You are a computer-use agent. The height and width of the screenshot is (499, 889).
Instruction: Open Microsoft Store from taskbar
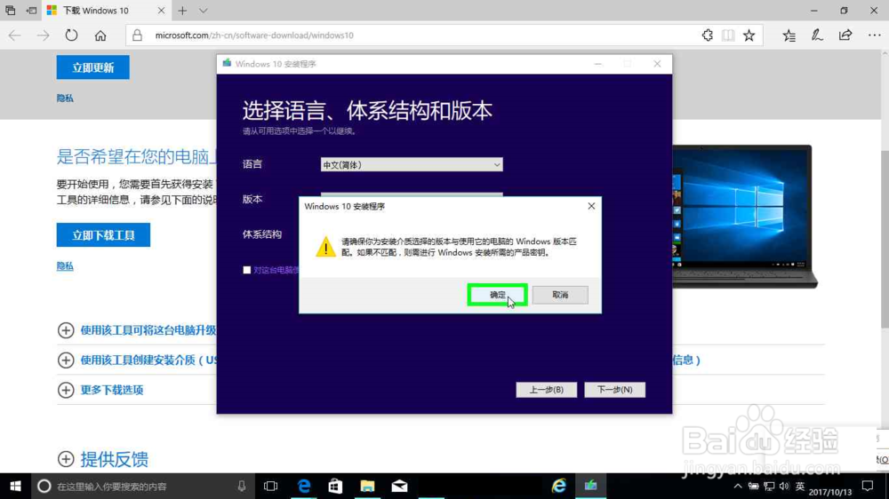pyautogui.click(x=336, y=486)
